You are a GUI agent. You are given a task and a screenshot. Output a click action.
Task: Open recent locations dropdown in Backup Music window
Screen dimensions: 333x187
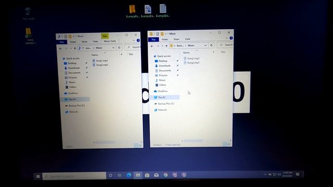(x=162, y=46)
